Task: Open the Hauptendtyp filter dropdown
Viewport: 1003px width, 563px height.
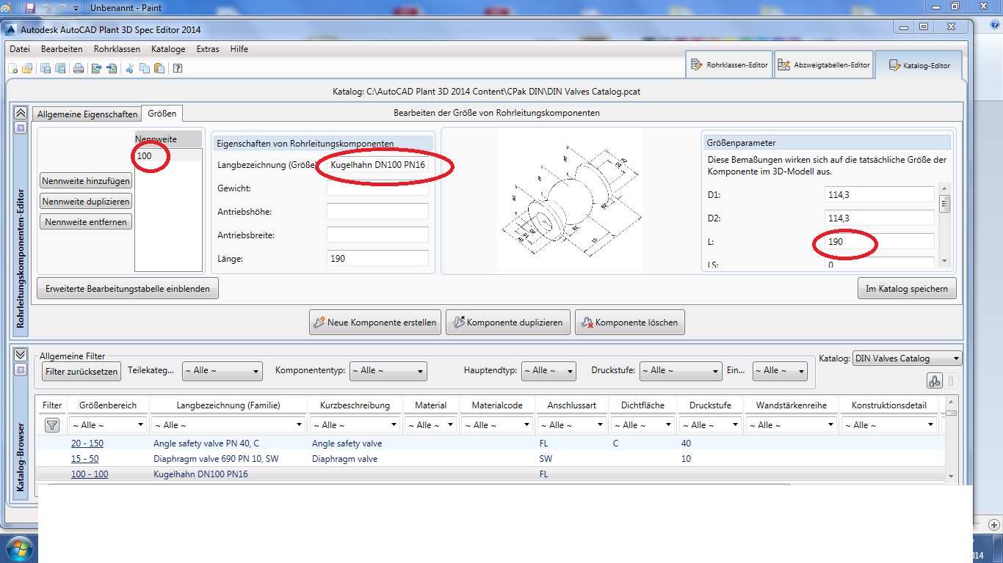Action: tap(548, 371)
